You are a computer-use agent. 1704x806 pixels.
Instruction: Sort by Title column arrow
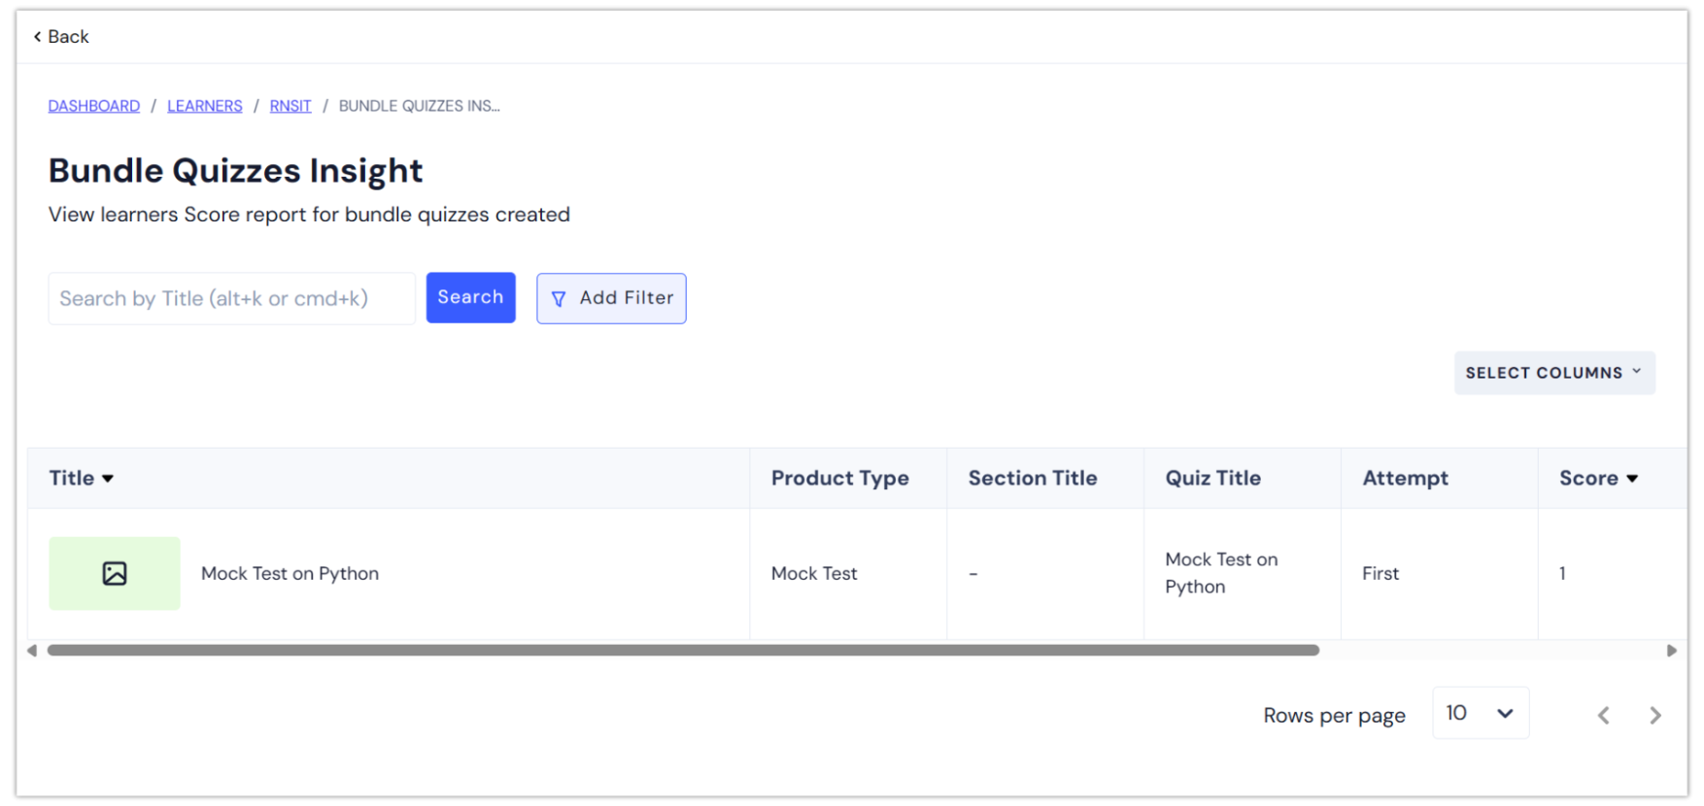pos(108,479)
